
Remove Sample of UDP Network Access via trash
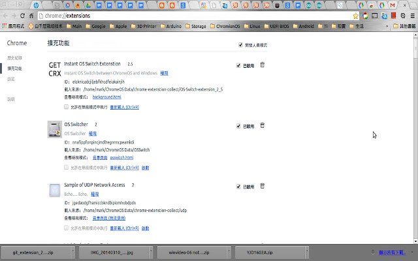(263, 186)
